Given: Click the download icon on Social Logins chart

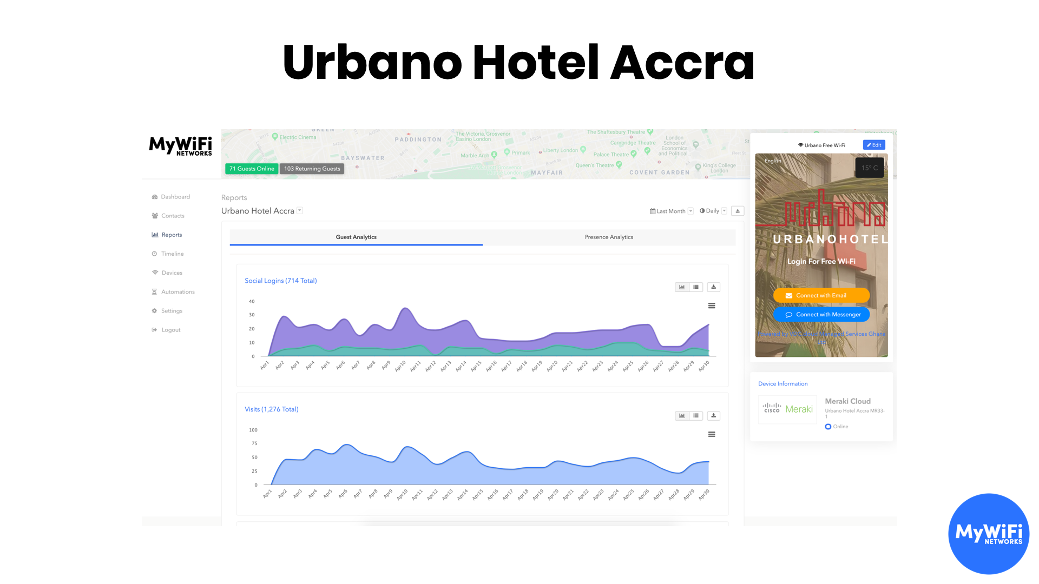Looking at the screenshot, I should [x=714, y=287].
